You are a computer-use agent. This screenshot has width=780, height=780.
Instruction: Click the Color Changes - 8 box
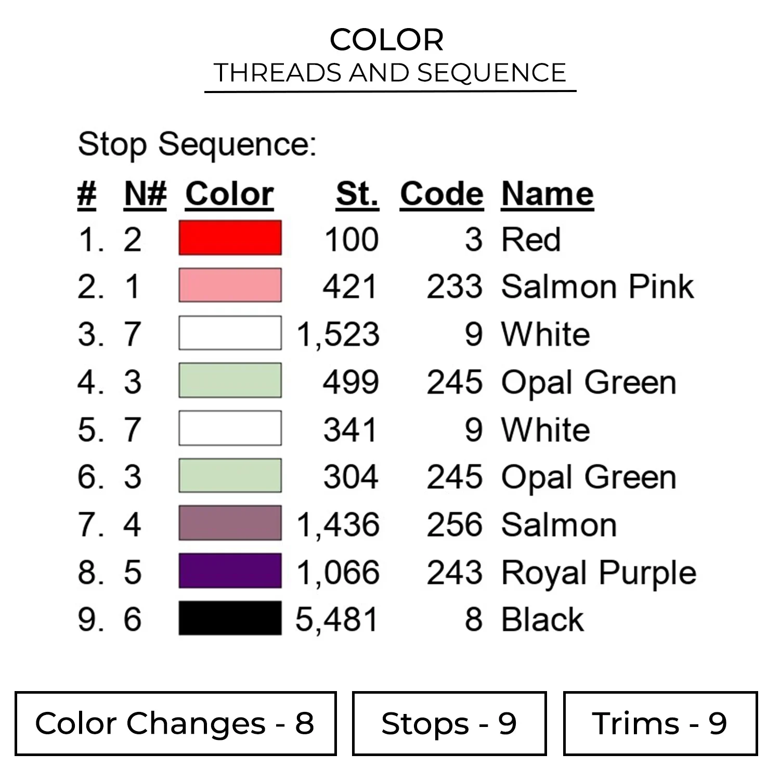click(x=175, y=723)
